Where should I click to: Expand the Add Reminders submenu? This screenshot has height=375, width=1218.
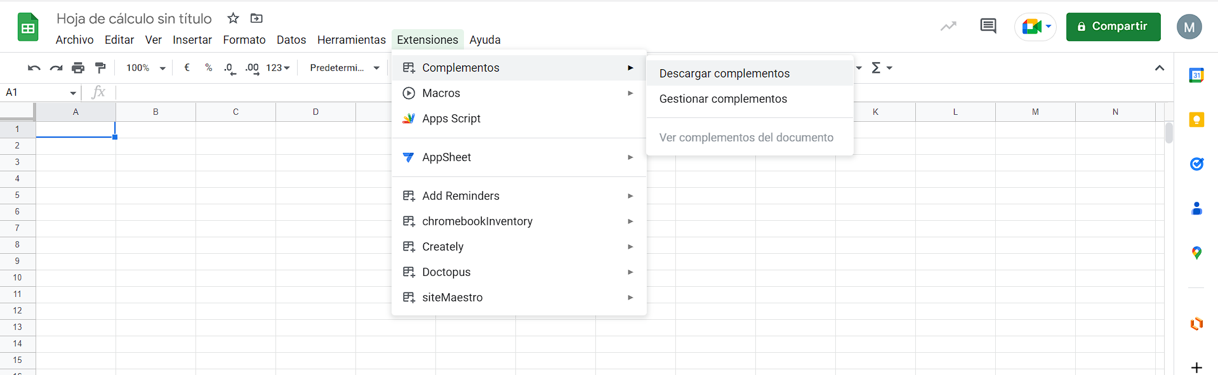pos(519,196)
